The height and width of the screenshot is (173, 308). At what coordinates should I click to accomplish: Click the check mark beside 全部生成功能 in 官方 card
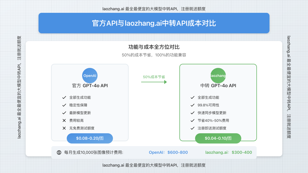click(64, 97)
